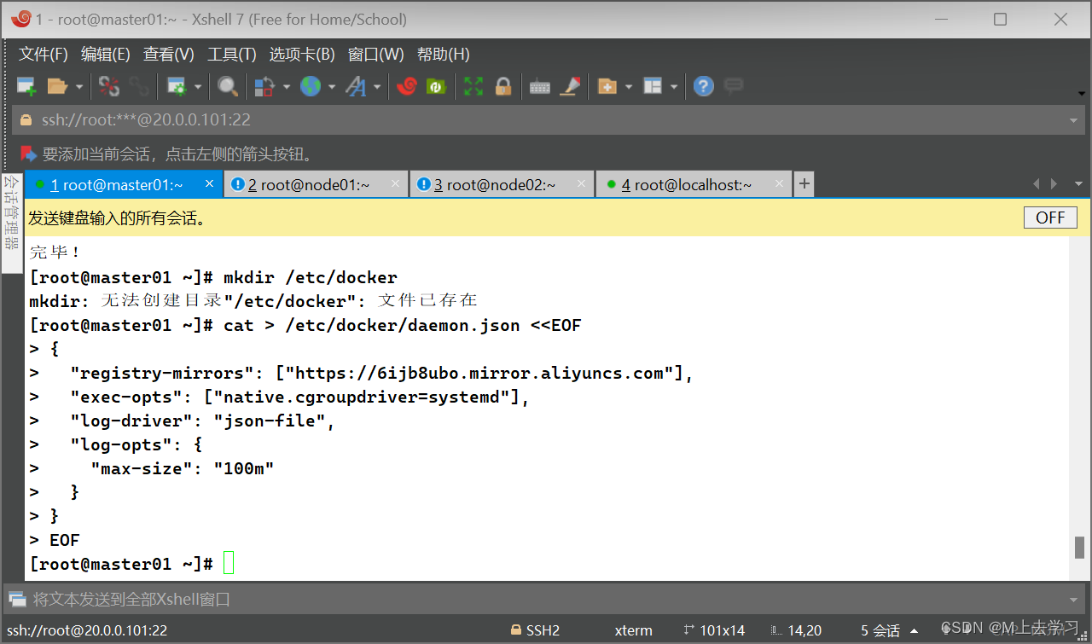Expand the address bar history dropdown
Screen dimensions: 1092x644
tap(1074, 120)
